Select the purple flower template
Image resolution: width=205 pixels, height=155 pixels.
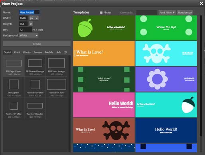click(x=166, y=79)
